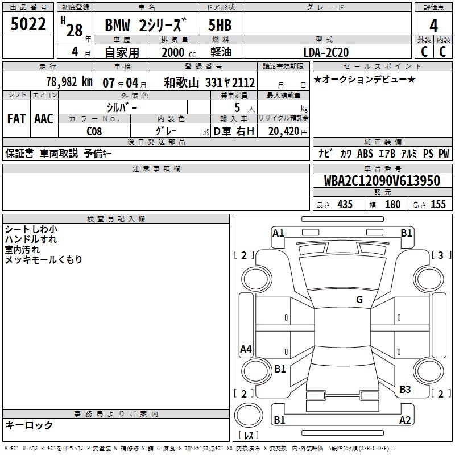The image size is (455, 455).
Task: Select the inspection date 07年04月
Action: coord(125,83)
